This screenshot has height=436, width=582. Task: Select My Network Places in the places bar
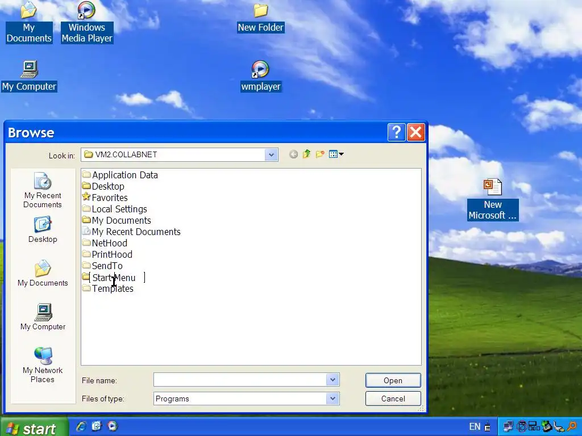coord(43,365)
